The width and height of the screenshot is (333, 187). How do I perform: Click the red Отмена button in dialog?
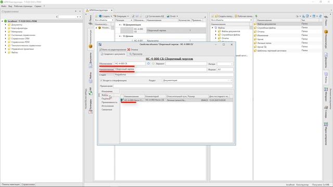click(133, 50)
